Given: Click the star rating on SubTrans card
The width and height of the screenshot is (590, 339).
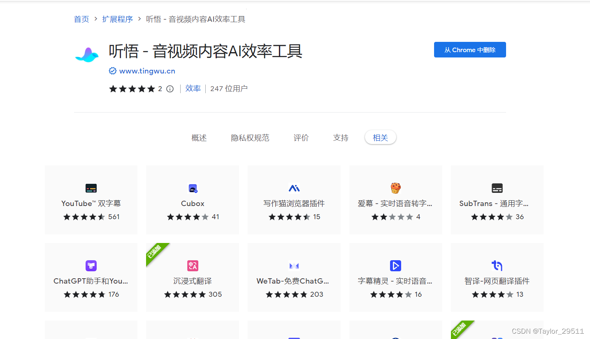Looking at the screenshot, I should pyautogui.click(x=492, y=217).
